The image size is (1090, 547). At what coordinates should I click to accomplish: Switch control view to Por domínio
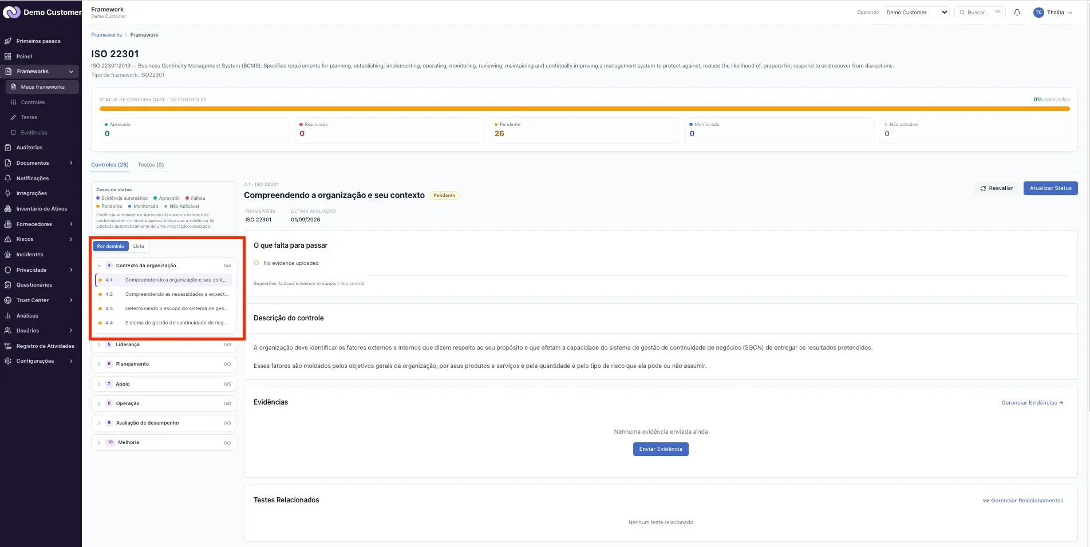coord(110,246)
